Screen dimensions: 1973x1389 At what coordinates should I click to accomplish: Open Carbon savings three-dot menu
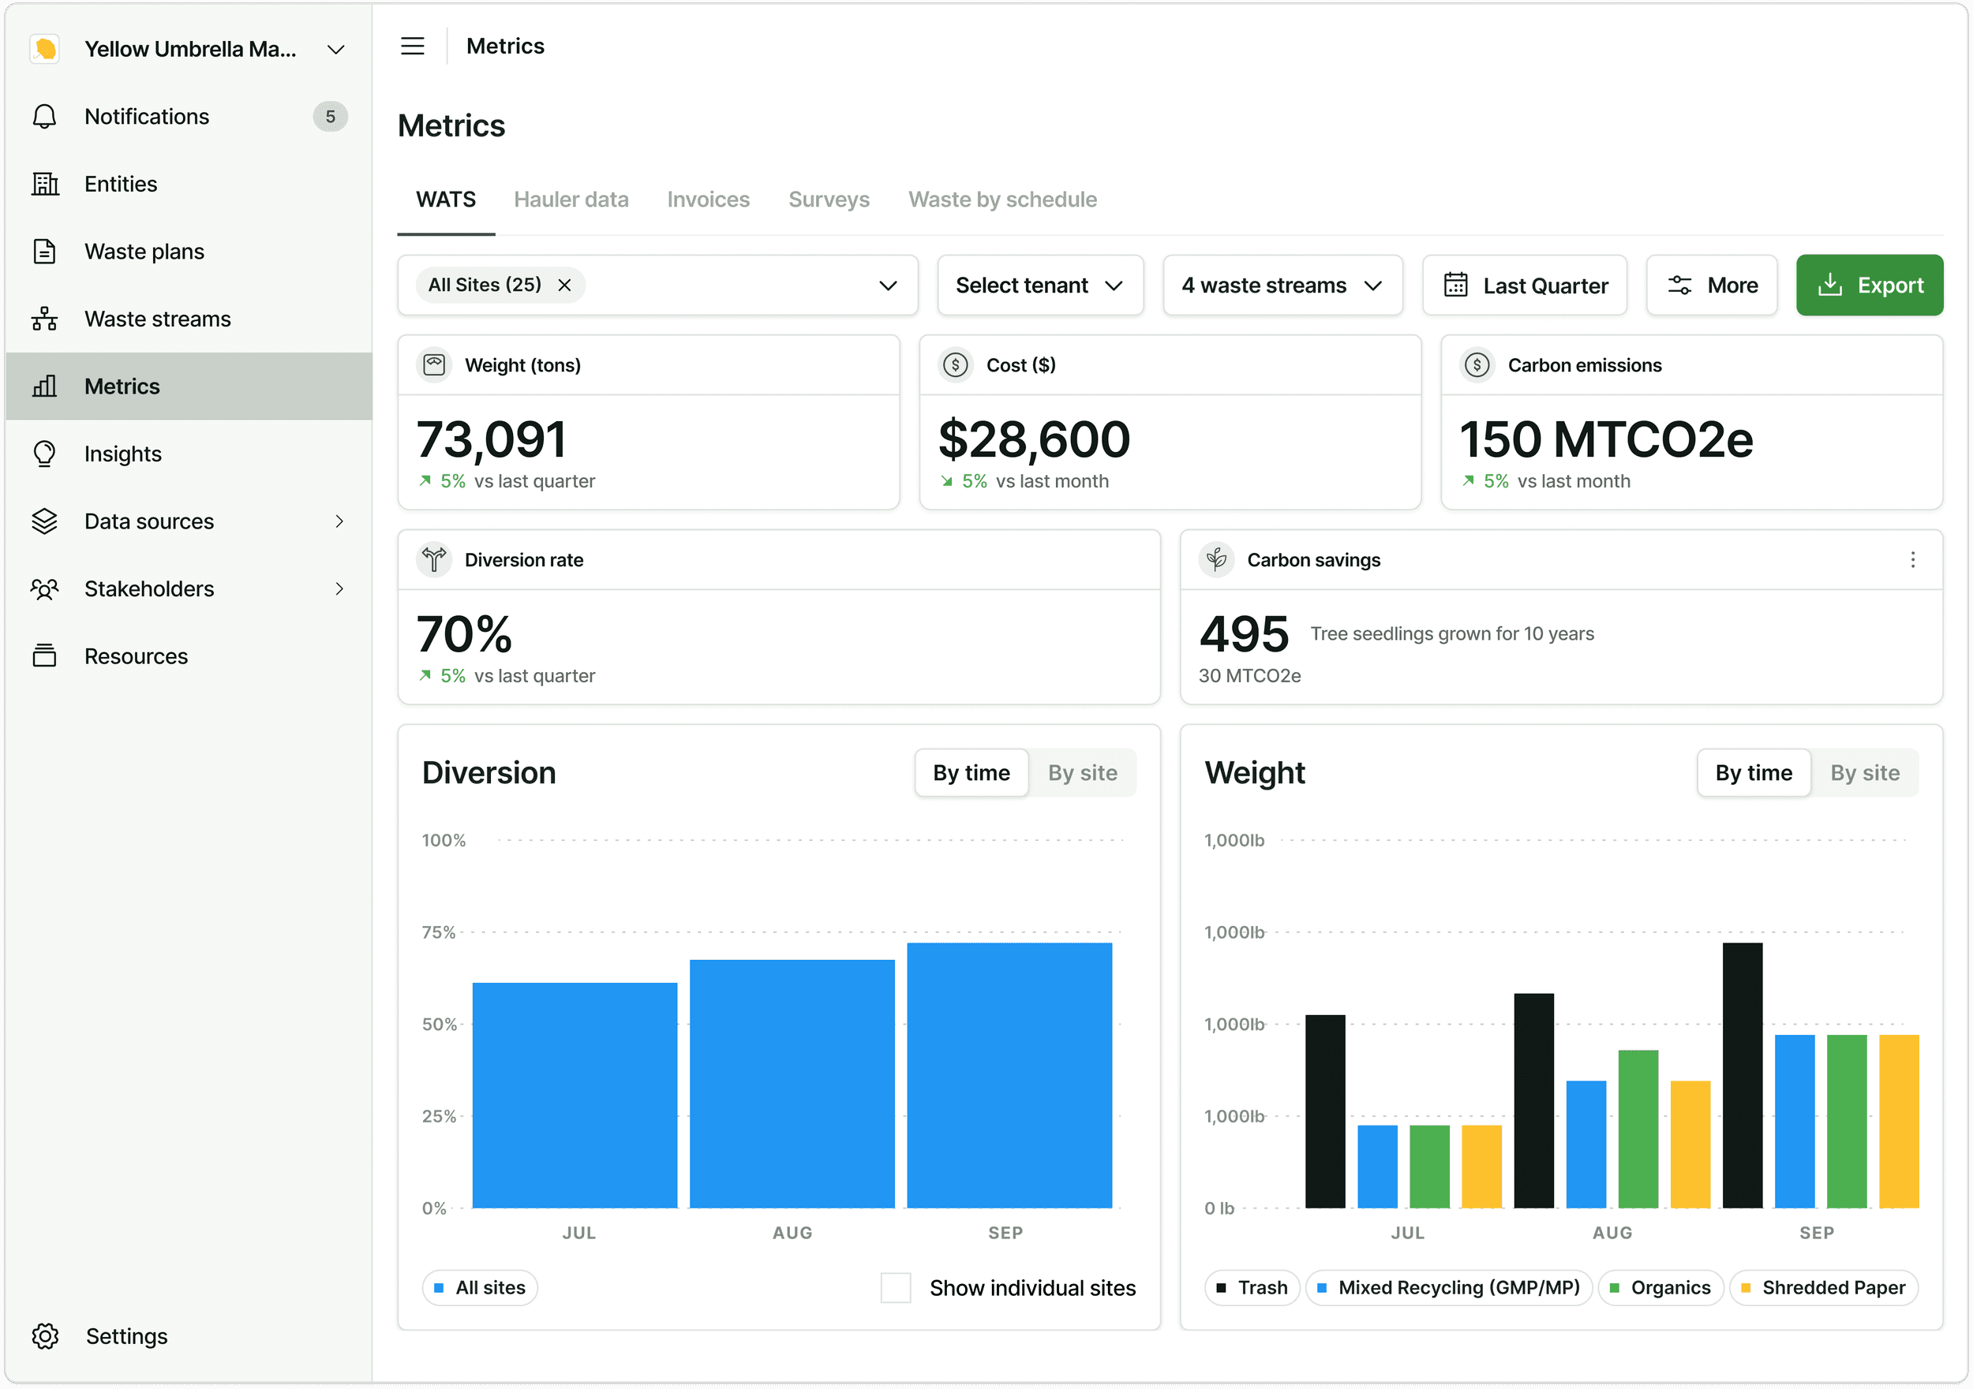tap(1912, 560)
